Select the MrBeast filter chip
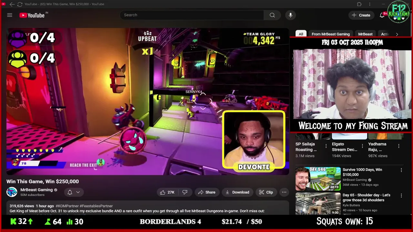Image resolution: width=413 pixels, height=232 pixels. pyautogui.click(x=365, y=34)
